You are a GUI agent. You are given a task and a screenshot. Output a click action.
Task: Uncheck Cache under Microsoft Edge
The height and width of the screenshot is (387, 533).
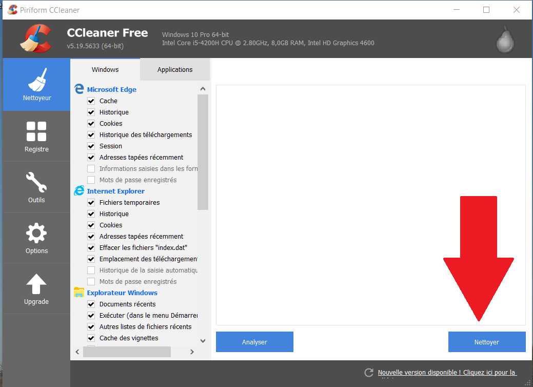(x=91, y=101)
